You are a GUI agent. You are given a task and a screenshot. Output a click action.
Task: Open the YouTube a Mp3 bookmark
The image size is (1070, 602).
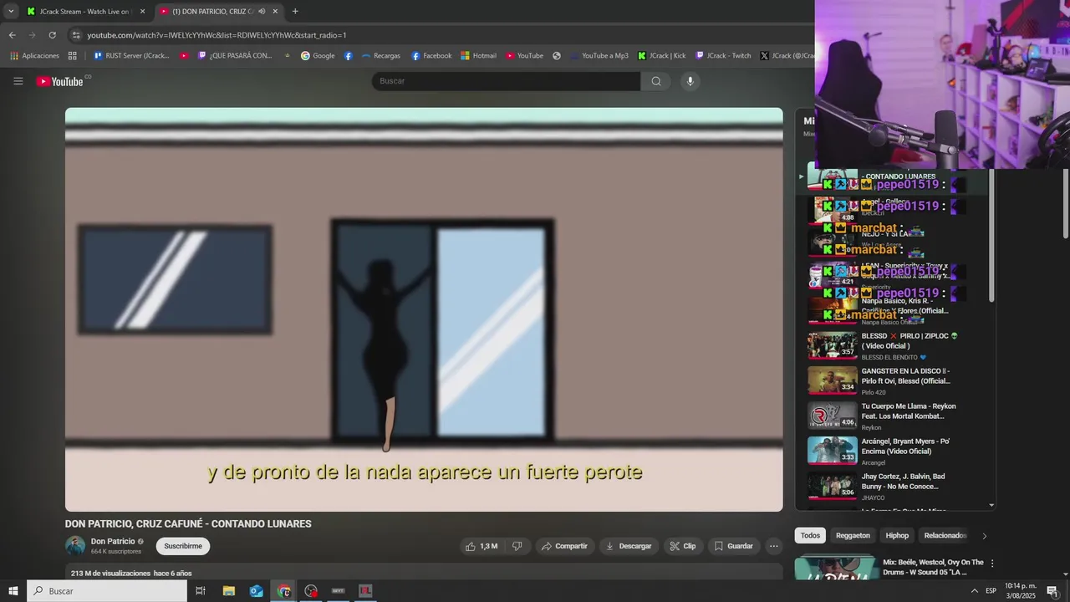[599, 56]
